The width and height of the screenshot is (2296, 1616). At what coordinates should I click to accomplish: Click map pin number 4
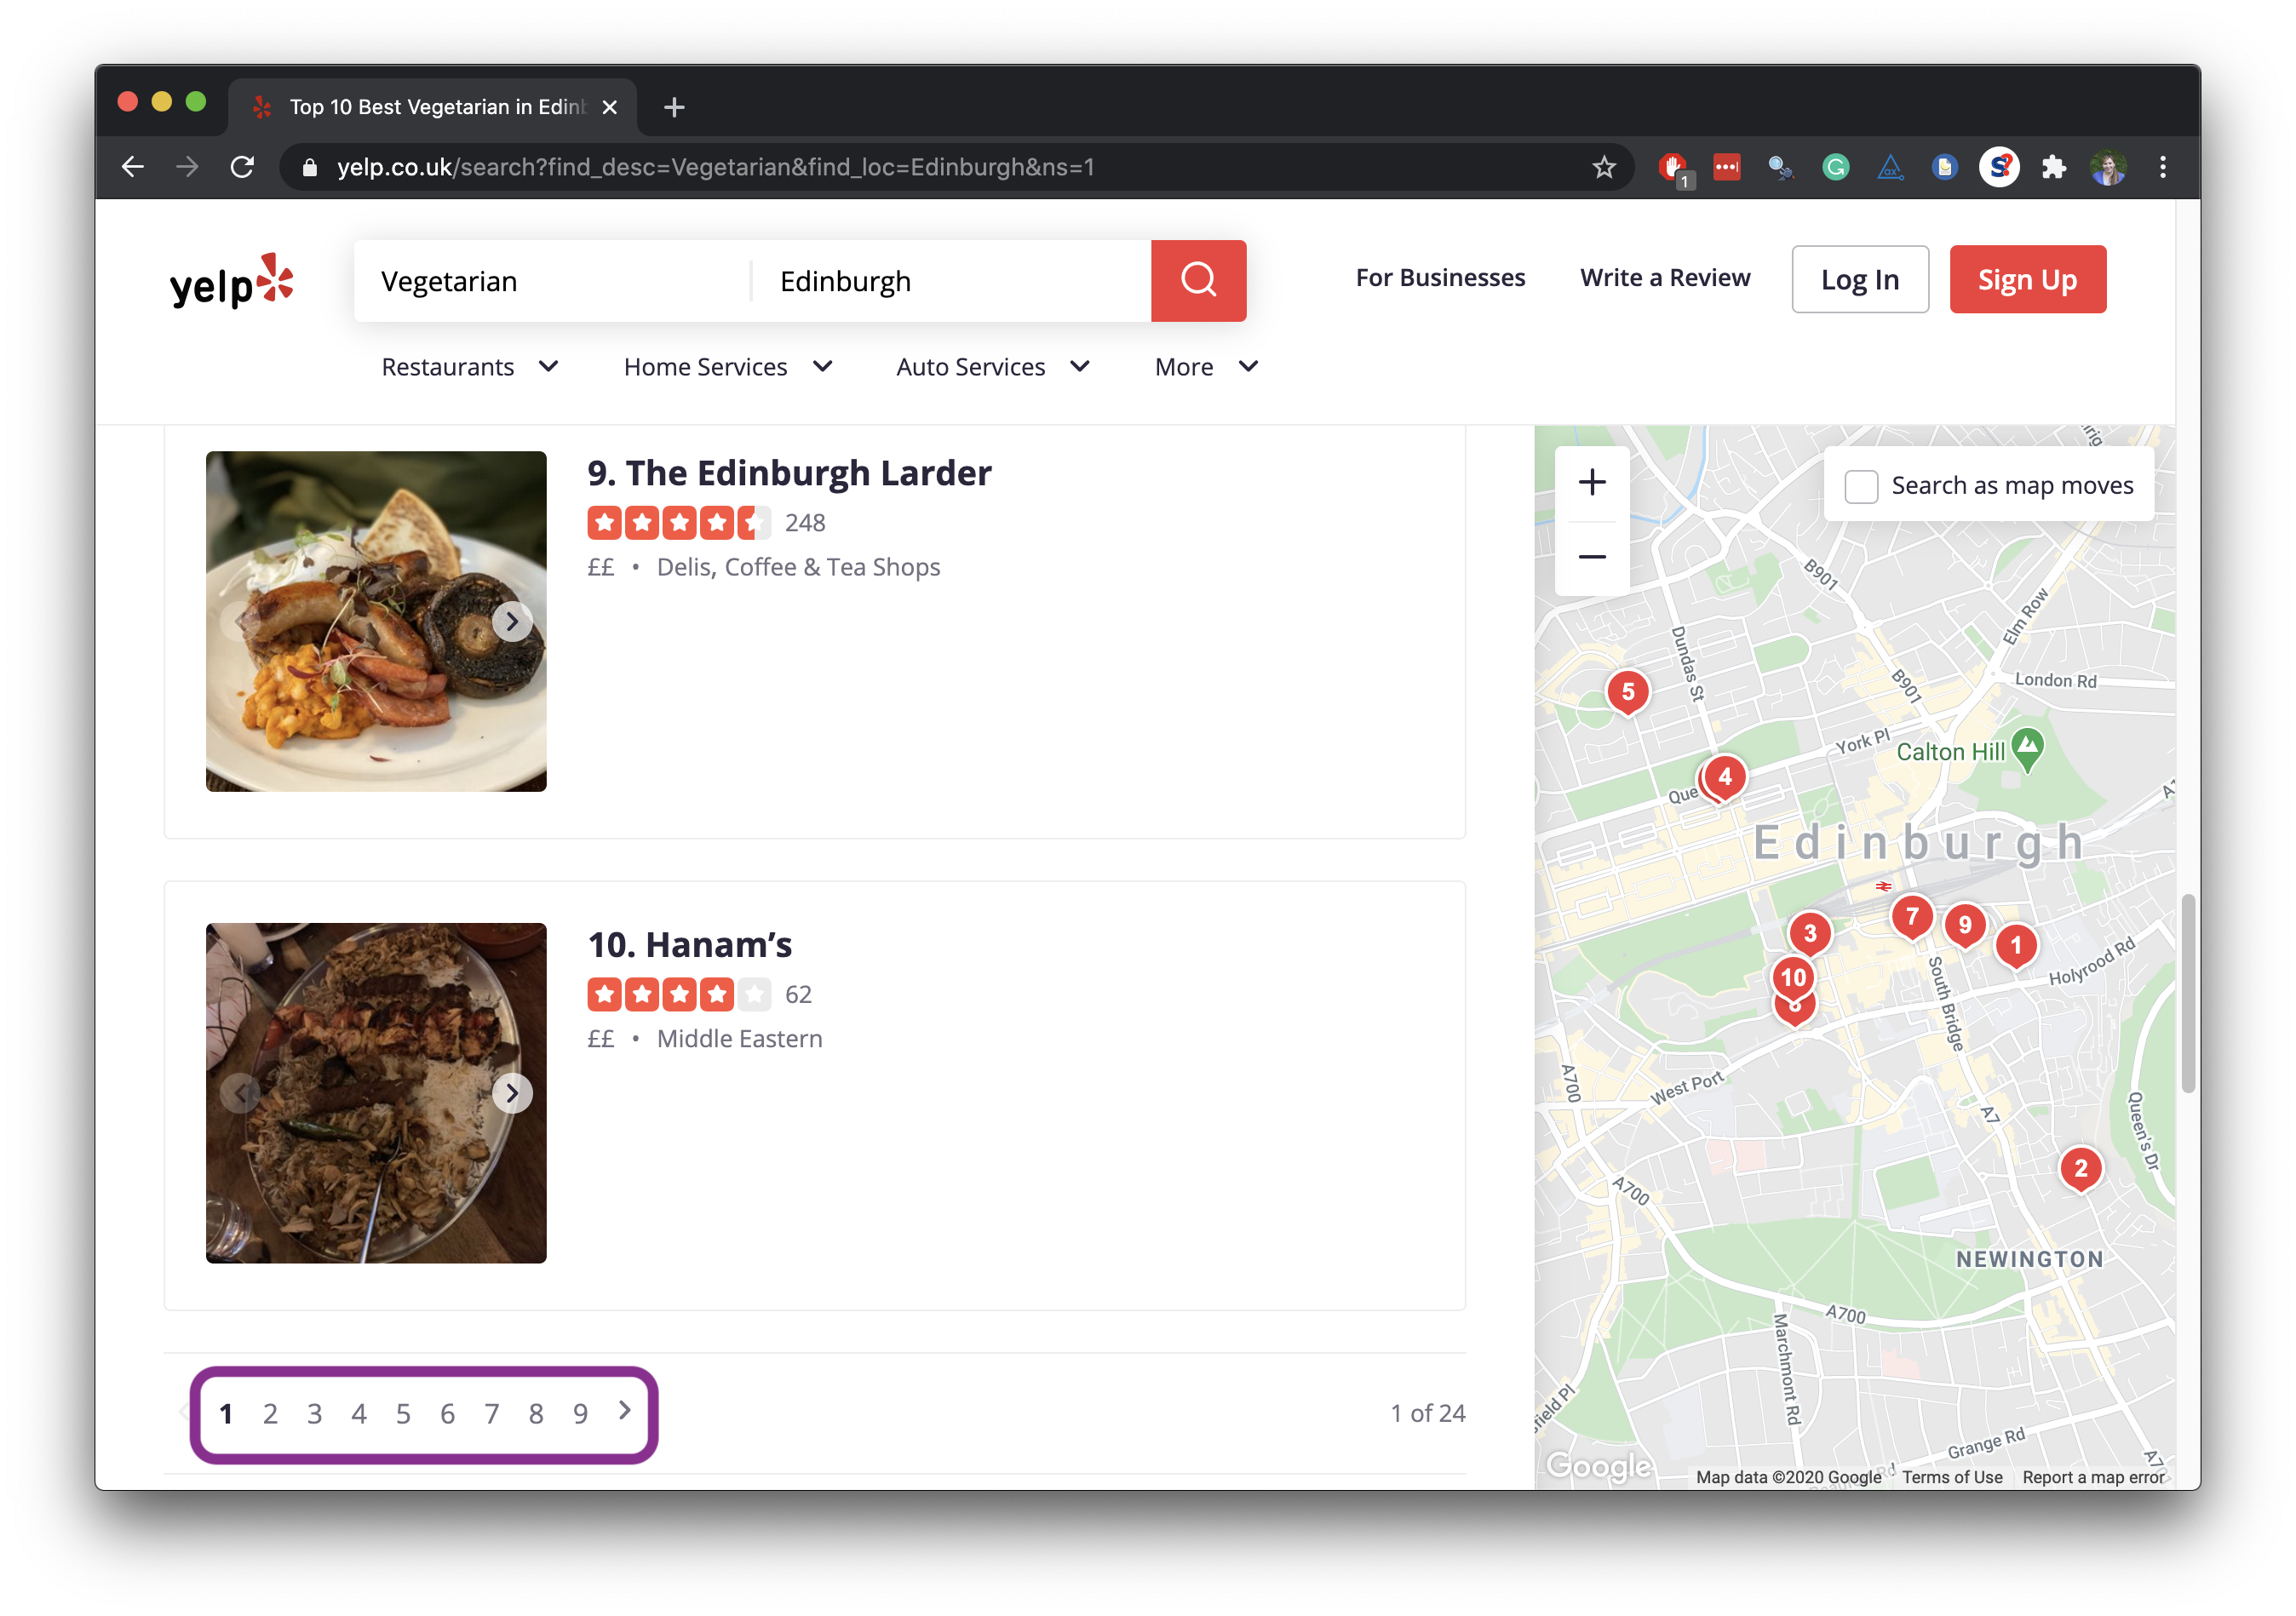click(1725, 777)
